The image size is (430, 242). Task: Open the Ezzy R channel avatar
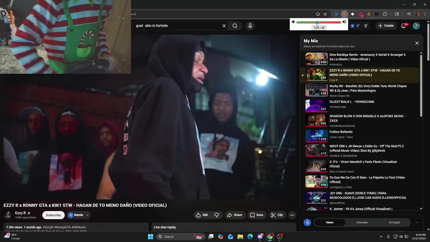tap(8, 215)
